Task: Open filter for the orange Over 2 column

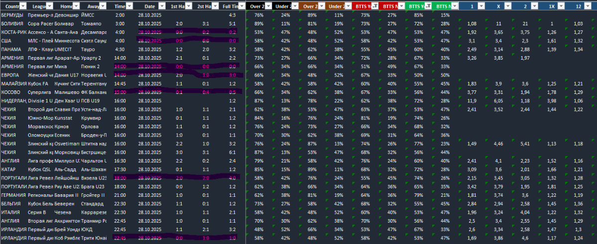Action: (321, 6)
